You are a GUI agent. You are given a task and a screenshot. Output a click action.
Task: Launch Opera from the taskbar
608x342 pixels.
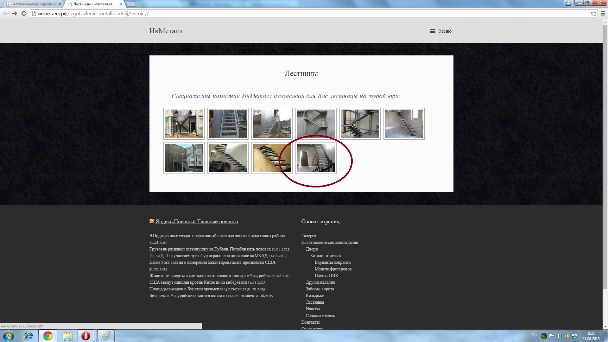(85, 336)
